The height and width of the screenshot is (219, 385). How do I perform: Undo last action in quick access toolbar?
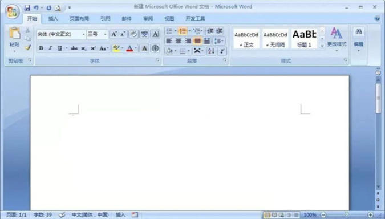click(x=36, y=8)
